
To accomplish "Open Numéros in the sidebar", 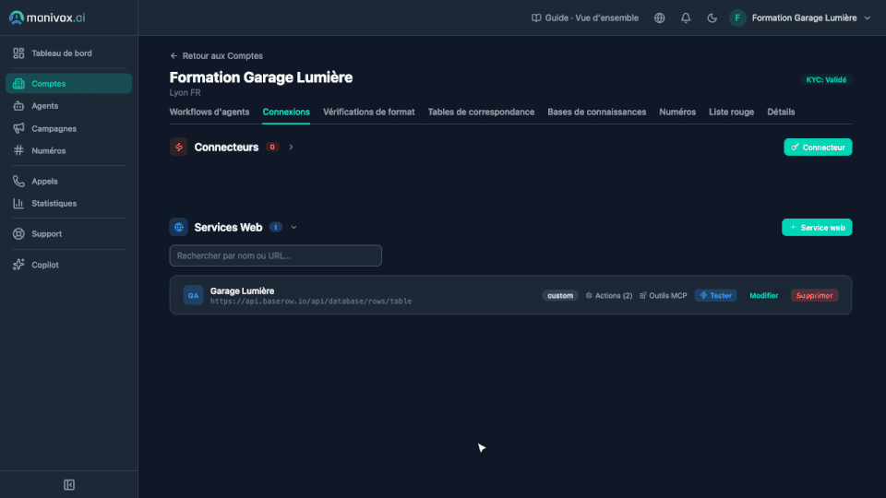I will click(68, 150).
